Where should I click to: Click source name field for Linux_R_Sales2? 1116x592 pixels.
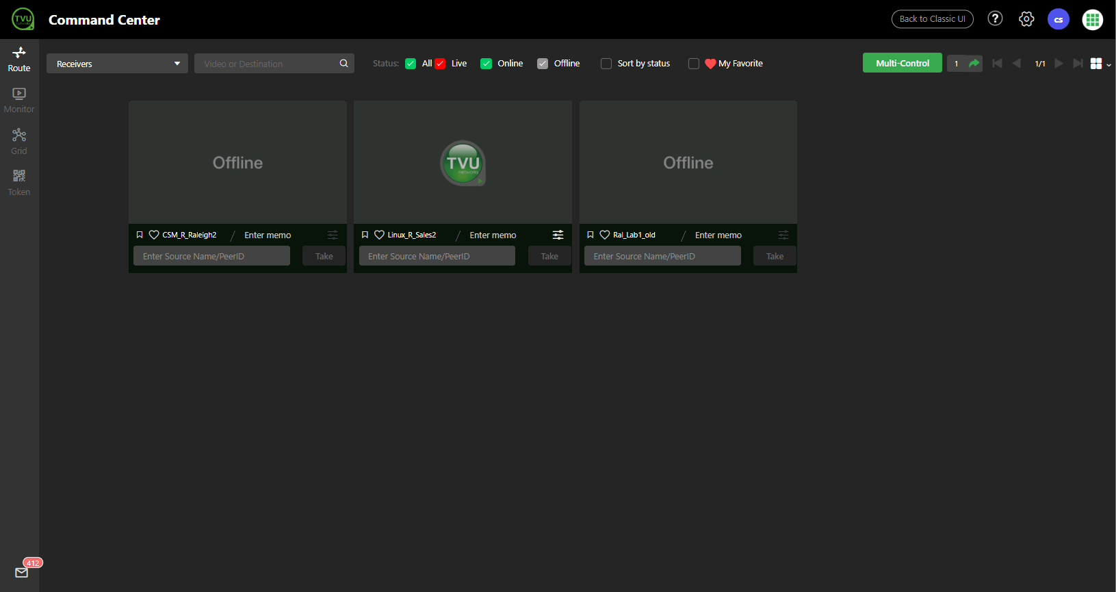(x=437, y=256)
